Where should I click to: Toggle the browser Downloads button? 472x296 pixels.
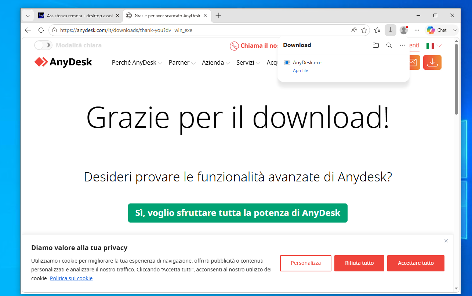[x=391, y=30]
